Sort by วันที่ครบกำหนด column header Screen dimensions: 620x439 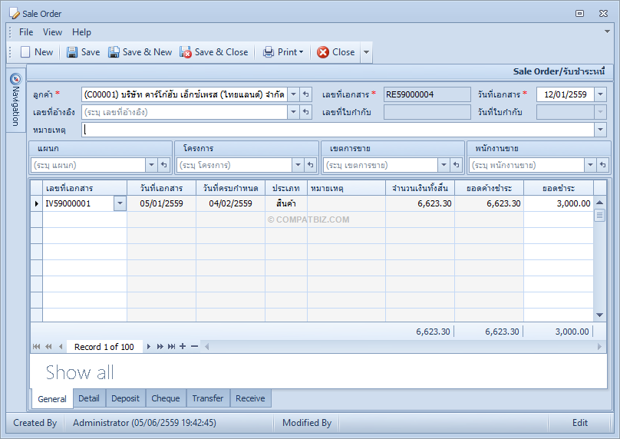[230, 188]
